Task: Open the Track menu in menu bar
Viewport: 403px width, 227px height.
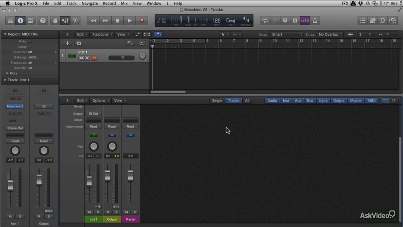Action: coord(71,3)
